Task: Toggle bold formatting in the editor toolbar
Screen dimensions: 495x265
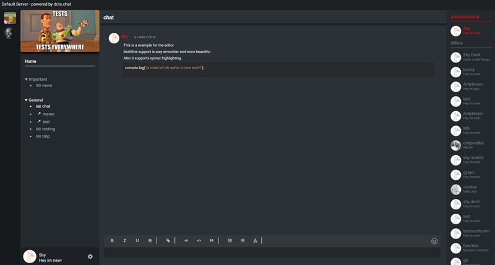Action: click(x=112, y=240)
